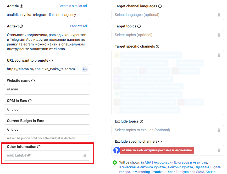Click Create a similar ad link

[73, 6]
